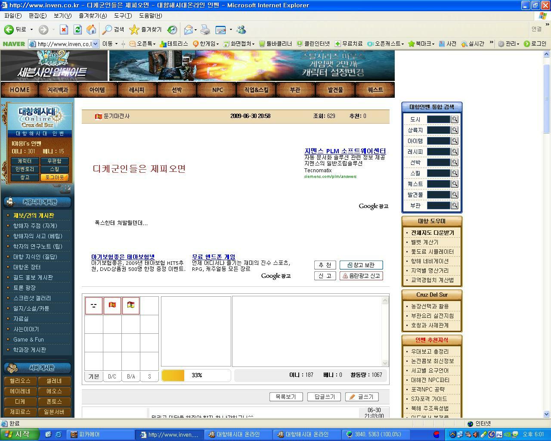Open the back button history dropdown arrow
This screenshot has height=441, width=551.
pos(31,30)
